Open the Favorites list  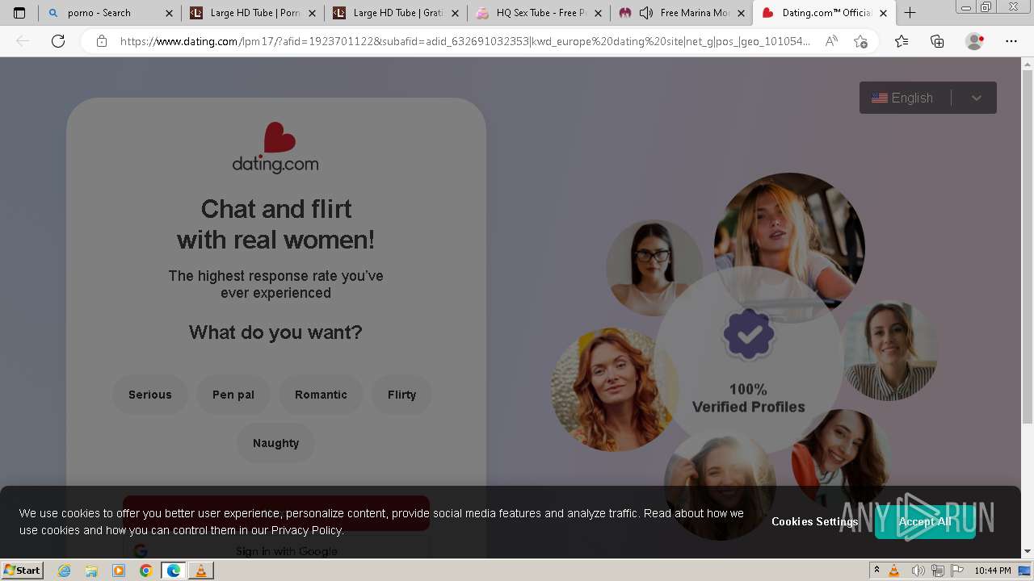coord(902,41)
